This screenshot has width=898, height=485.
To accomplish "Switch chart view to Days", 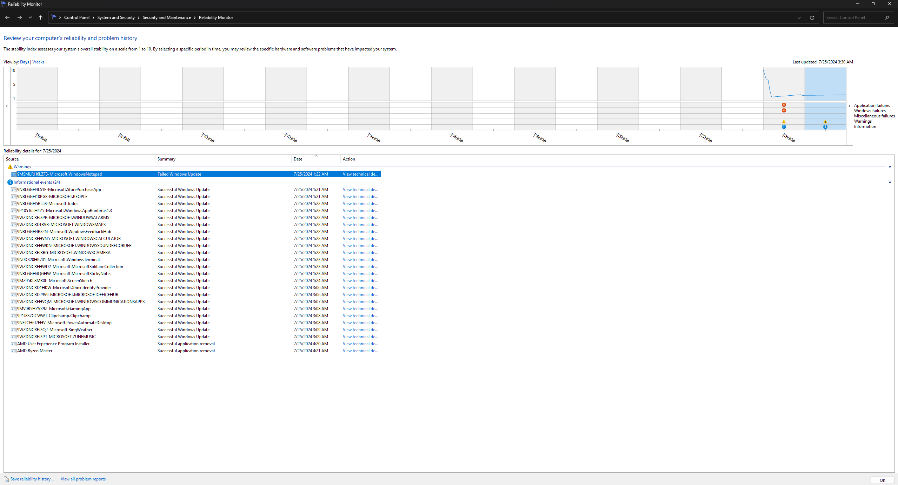I will point(25,62).
